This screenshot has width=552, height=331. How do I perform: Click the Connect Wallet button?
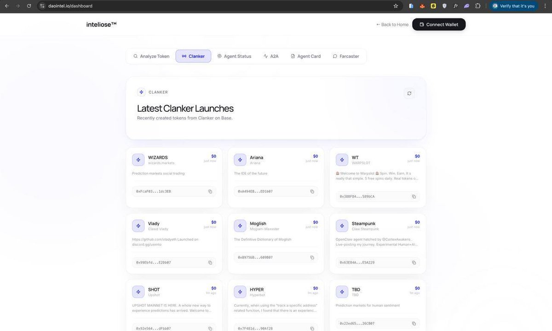point(439,24)
